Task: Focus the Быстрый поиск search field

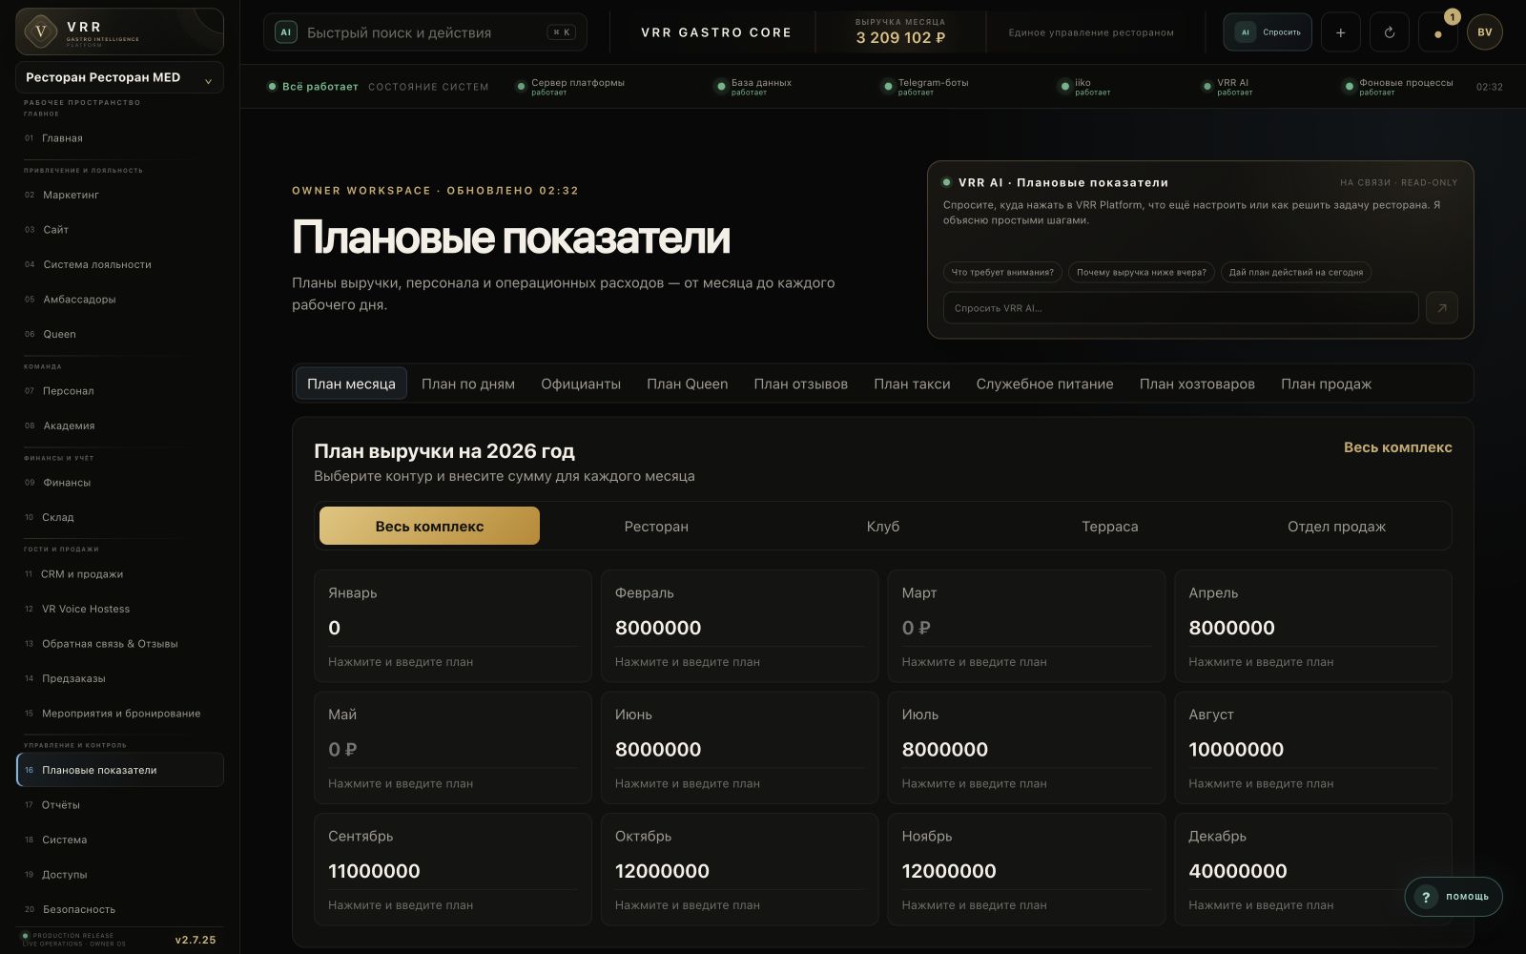Action: click(425, 32)
